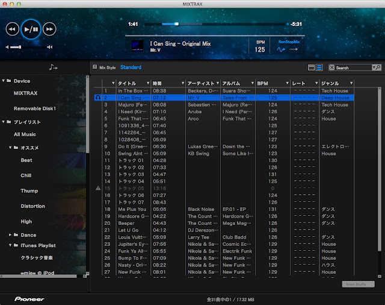Select the wave mix mode icon
The width and height of the screenshot is (385, 305).
pyautogui.click(x=281, y=49)
